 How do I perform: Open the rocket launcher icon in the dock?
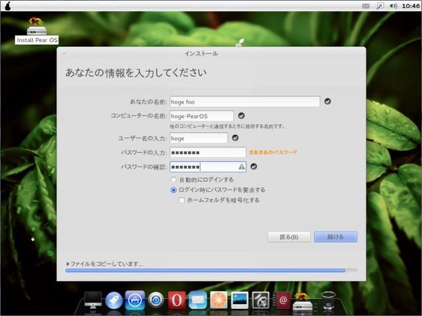point(114,300)
